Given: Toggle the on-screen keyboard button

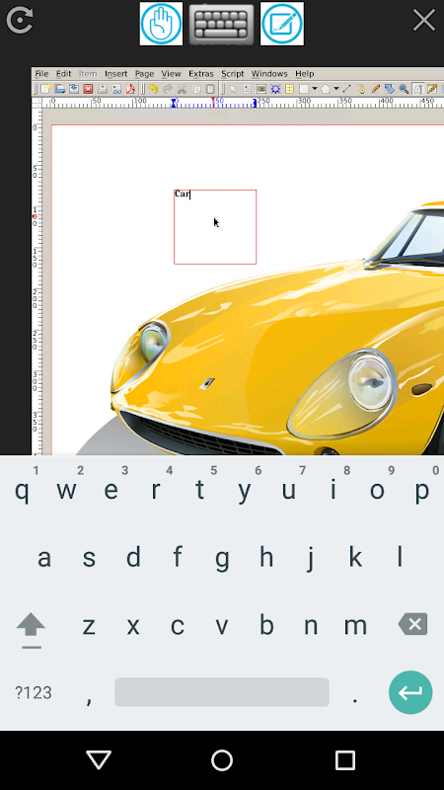Looking at the screenshot, I should tap(221, 24).
